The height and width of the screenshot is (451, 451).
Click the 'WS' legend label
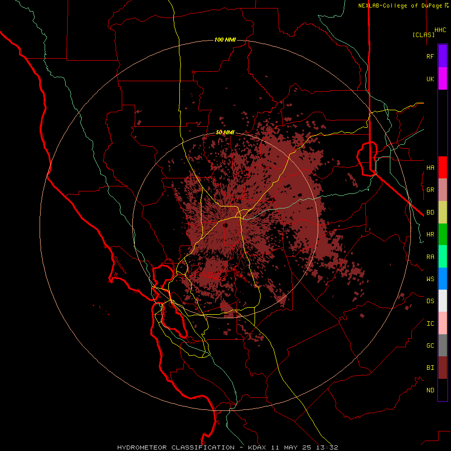click(x=430, y=279)
